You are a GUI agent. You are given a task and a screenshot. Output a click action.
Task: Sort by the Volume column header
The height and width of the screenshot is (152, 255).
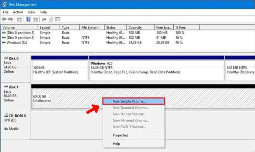[19, 27]
